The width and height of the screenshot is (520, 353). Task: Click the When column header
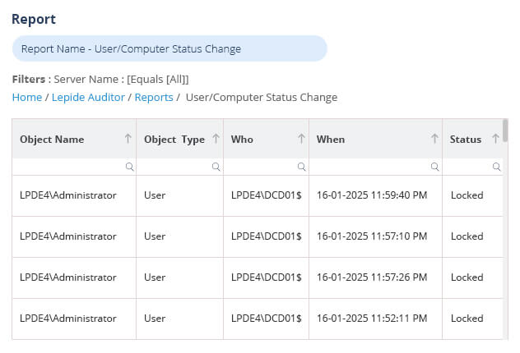[375, 139]
